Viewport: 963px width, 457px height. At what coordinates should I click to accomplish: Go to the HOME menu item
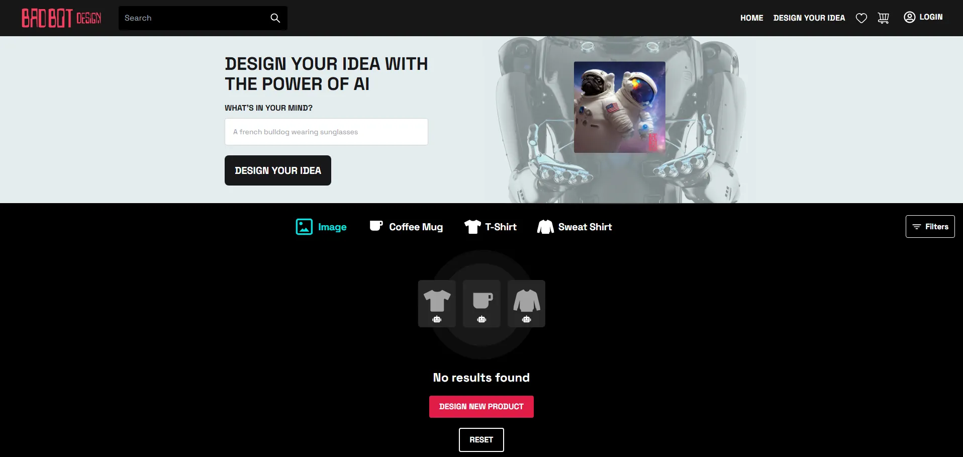[751, 18]
